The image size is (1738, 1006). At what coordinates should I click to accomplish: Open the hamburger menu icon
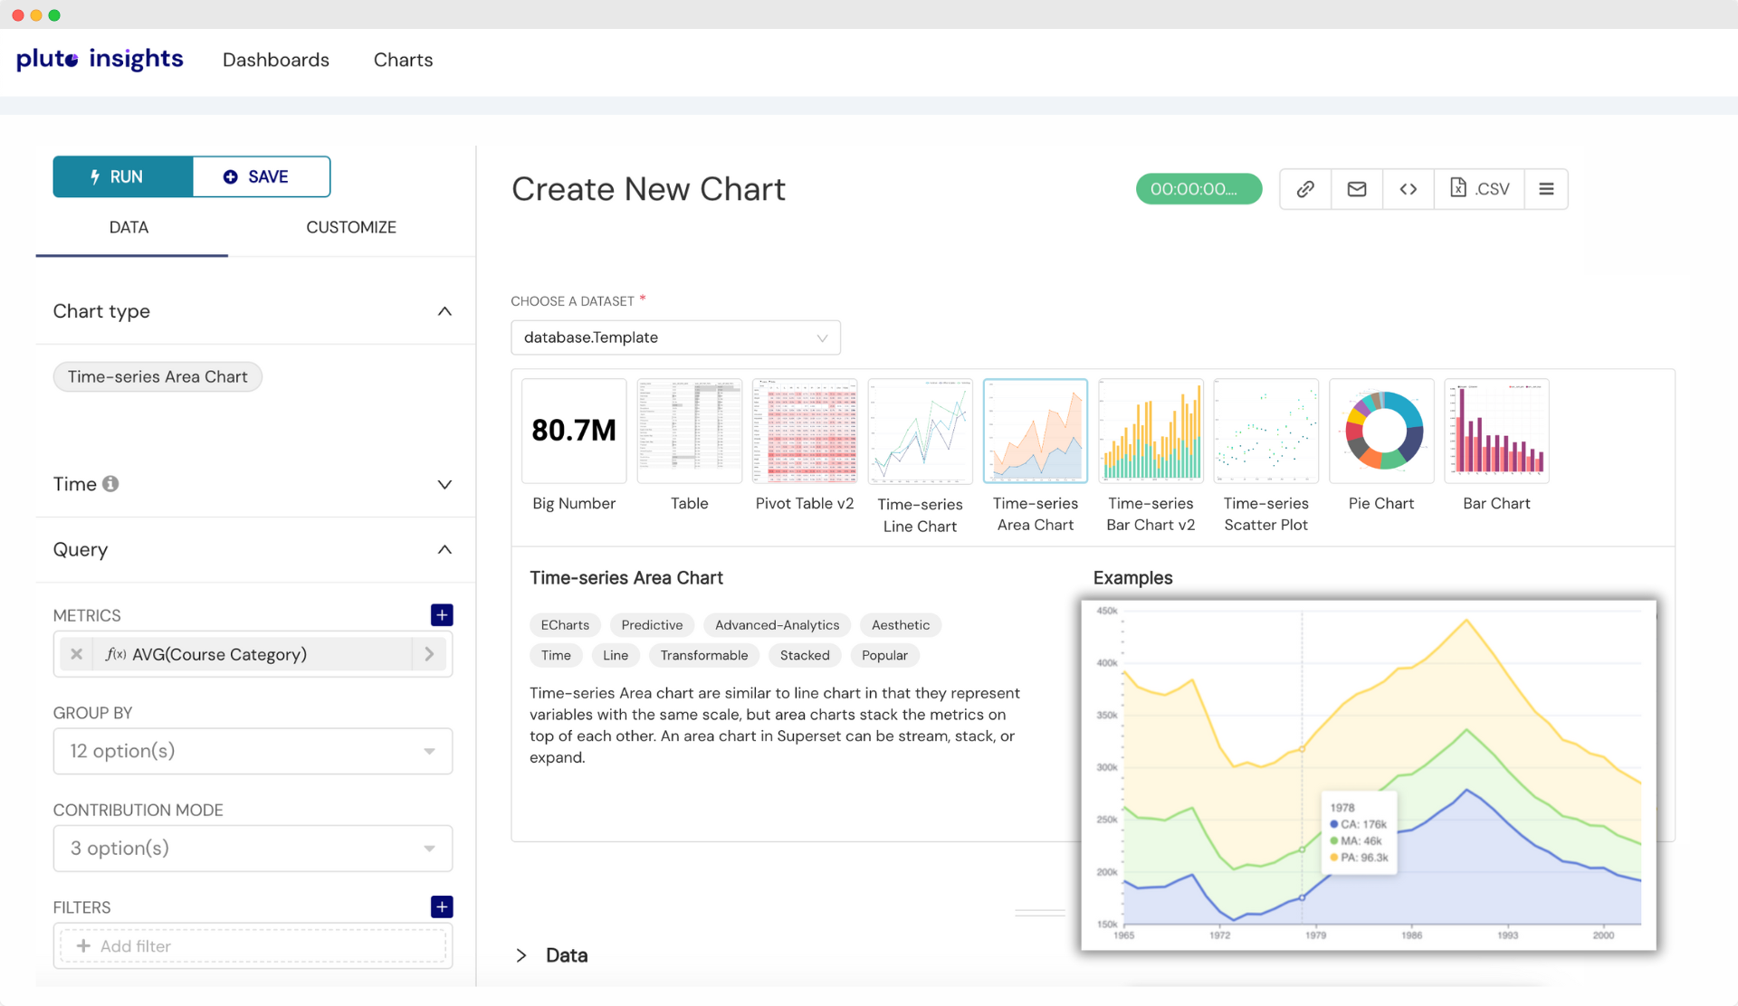pyautogui.click(x=1546, y=189)
